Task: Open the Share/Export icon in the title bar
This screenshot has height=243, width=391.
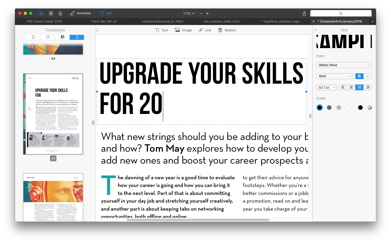Action: pos(304,13)
